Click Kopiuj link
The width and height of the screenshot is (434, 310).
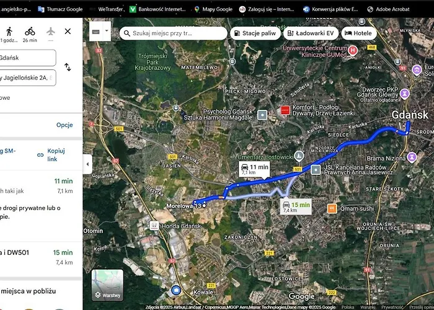(51, 155)
